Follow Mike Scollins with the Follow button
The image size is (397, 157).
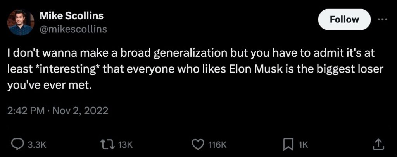point(344,20)
